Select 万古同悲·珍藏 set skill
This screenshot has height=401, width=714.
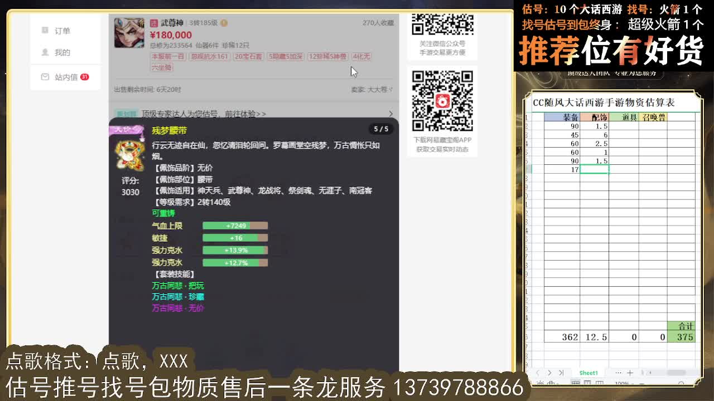point(178,297)
